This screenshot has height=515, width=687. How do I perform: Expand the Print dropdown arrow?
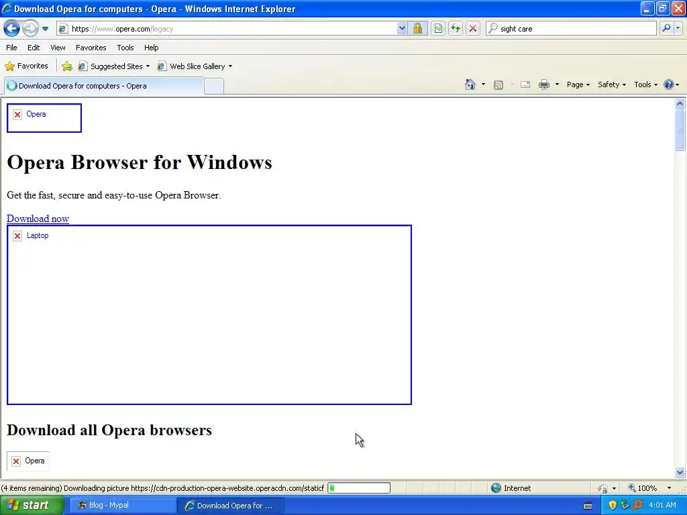(x=558, y=84)
